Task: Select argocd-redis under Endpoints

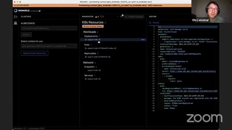Action: (93, 70)
